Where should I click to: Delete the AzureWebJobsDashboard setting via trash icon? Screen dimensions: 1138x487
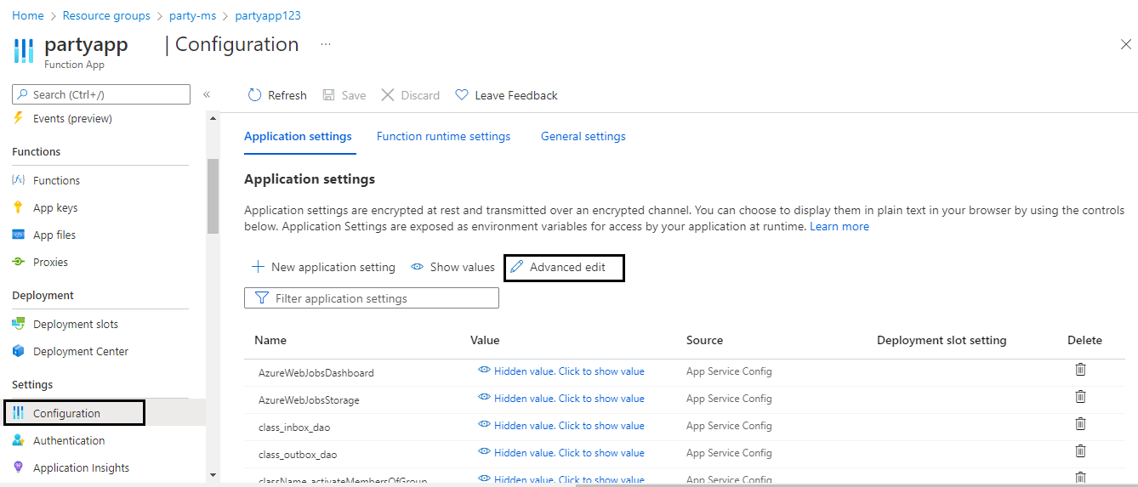point(1080,370)
